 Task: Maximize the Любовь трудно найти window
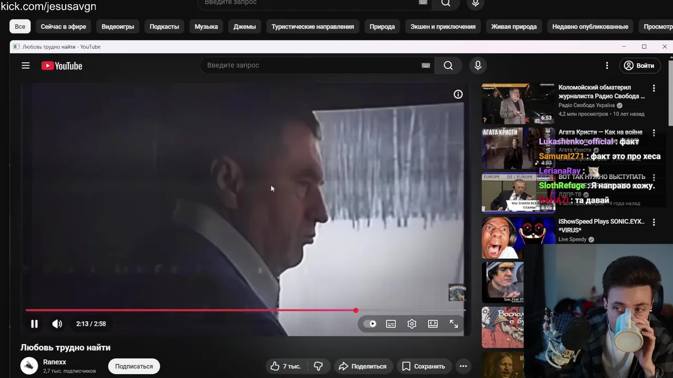tap(644, 47)
